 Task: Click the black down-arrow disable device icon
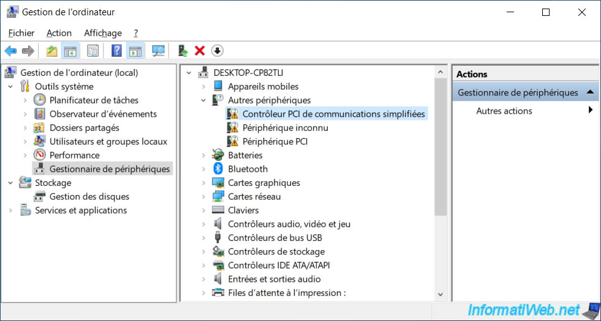tap(217, 51)
